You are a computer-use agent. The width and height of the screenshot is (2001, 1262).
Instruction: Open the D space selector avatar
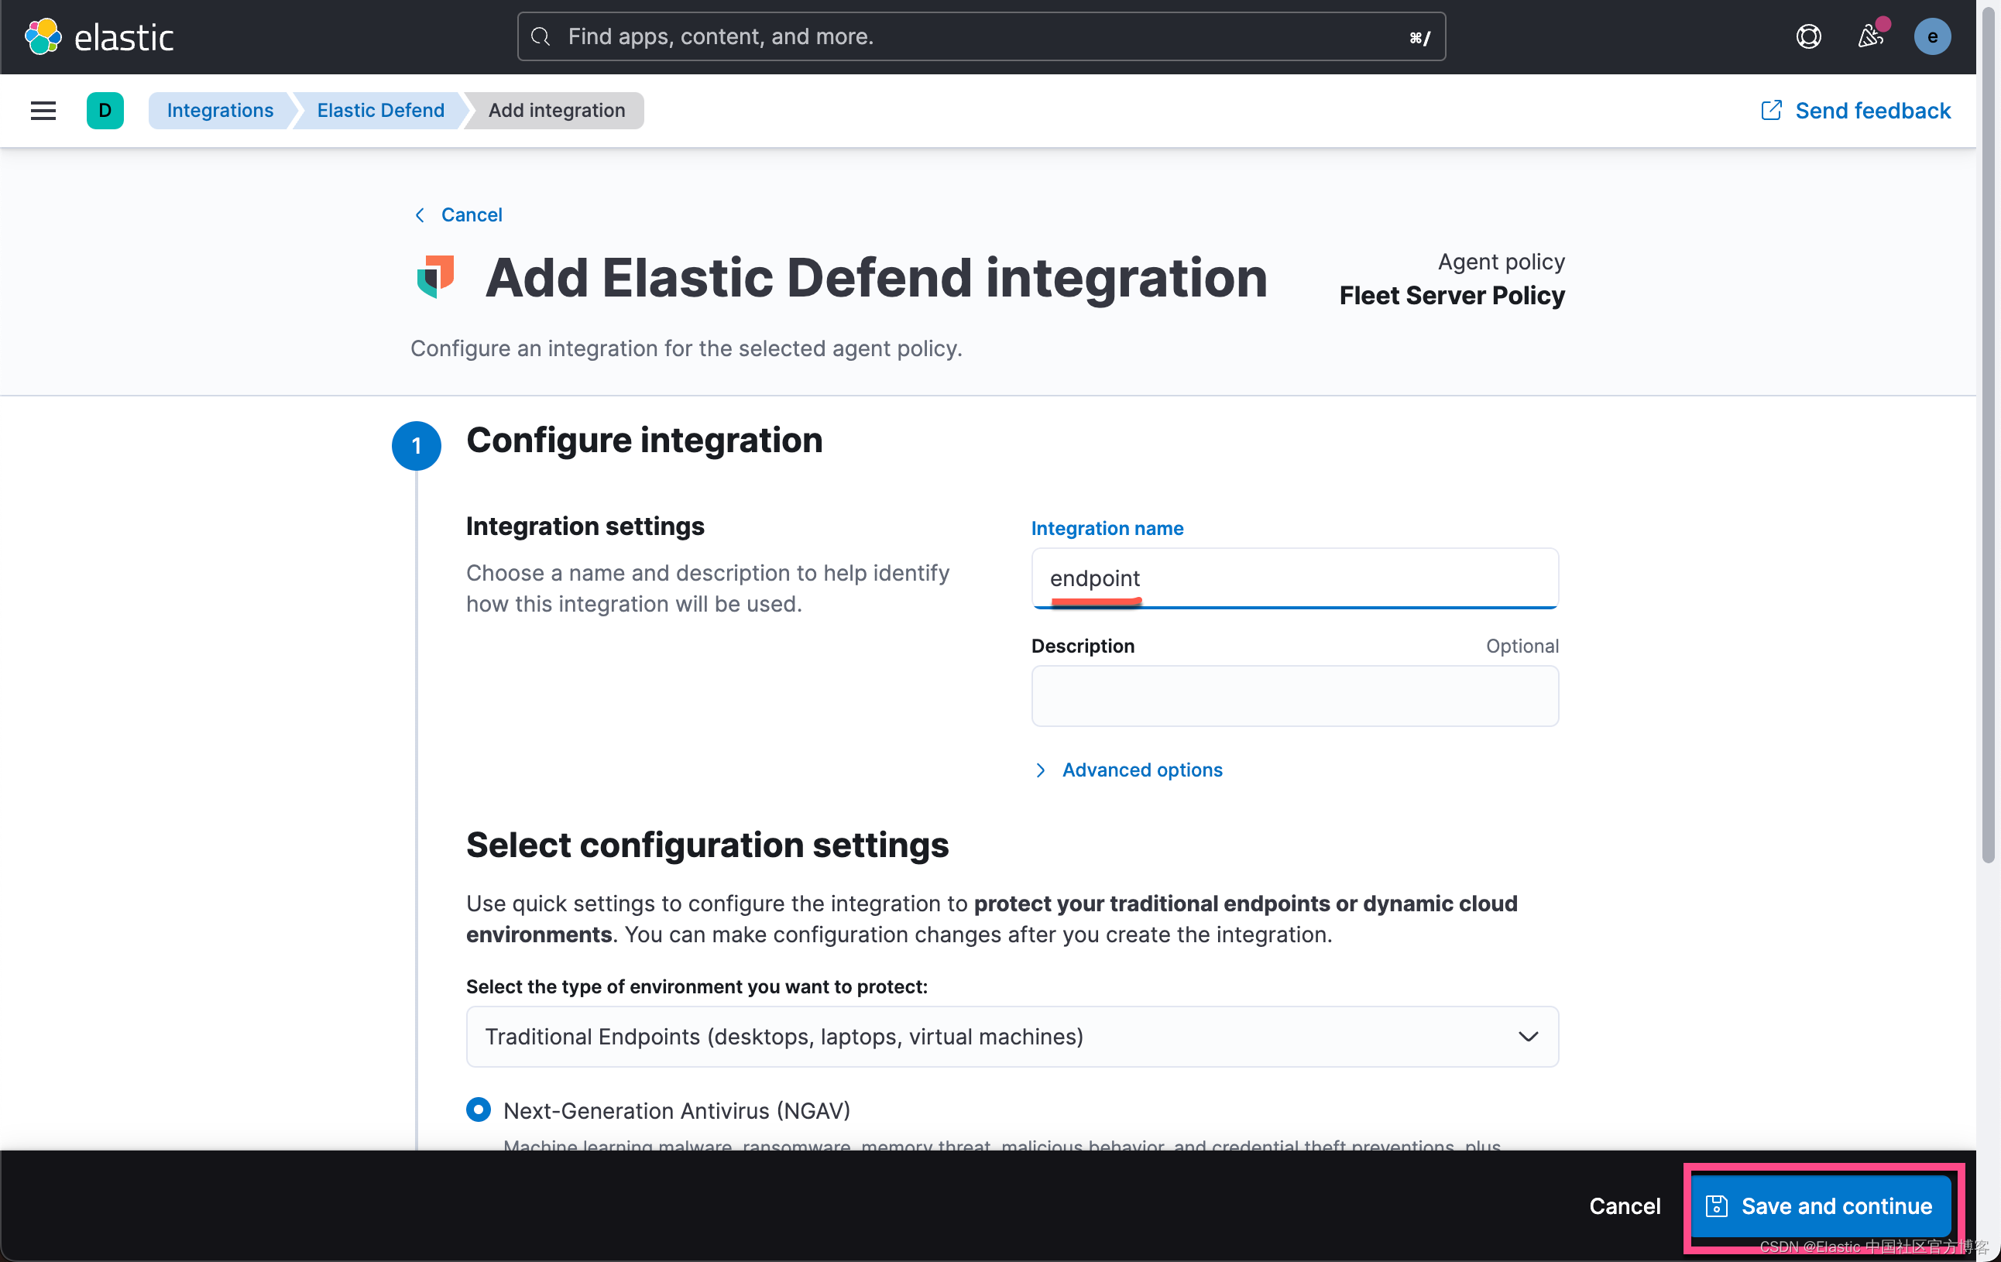click(105, 111)
